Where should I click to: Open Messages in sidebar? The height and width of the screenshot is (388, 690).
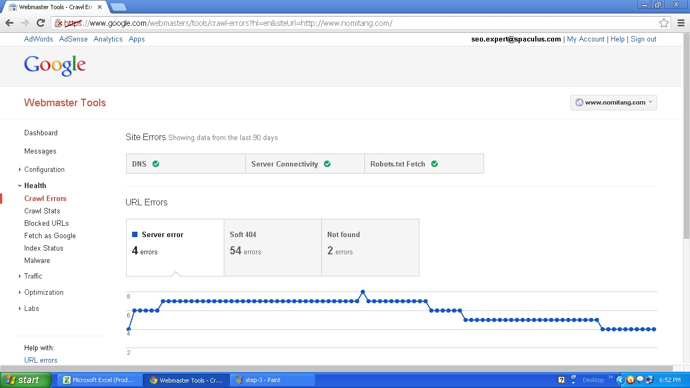(x=40, y=151)
